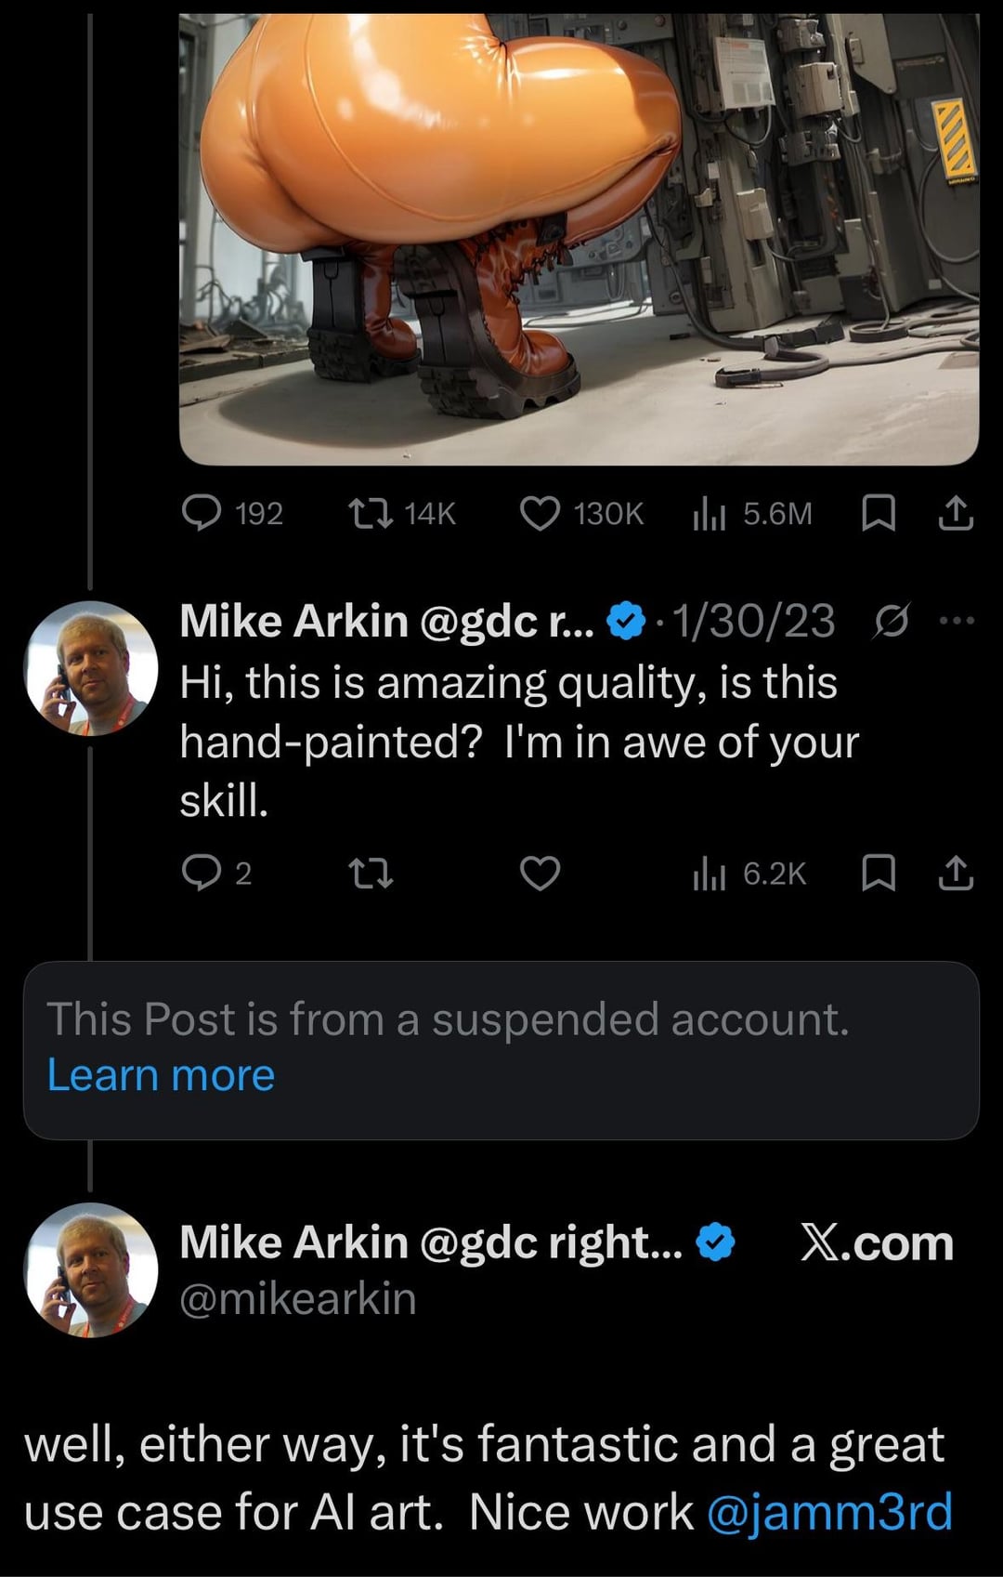Viewport: 1003px width, 1577px height.
Task: Like the image post with 130K likes
Action: point(540,513)
